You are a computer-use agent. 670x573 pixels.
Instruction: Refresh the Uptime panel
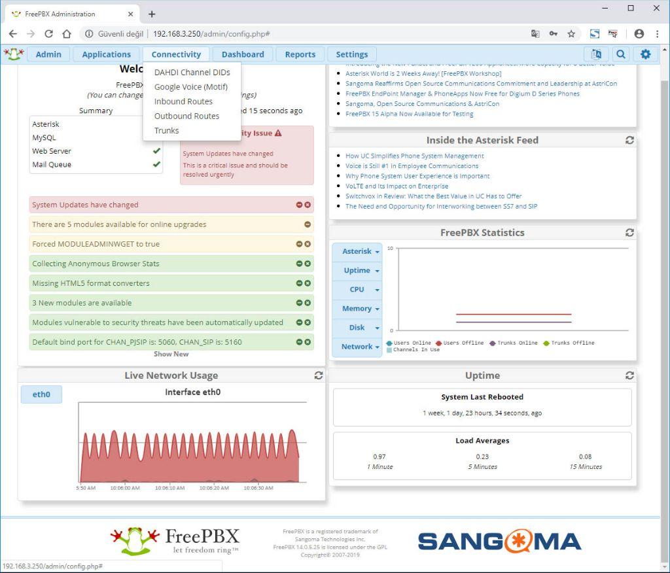click(x=629, y=375)
